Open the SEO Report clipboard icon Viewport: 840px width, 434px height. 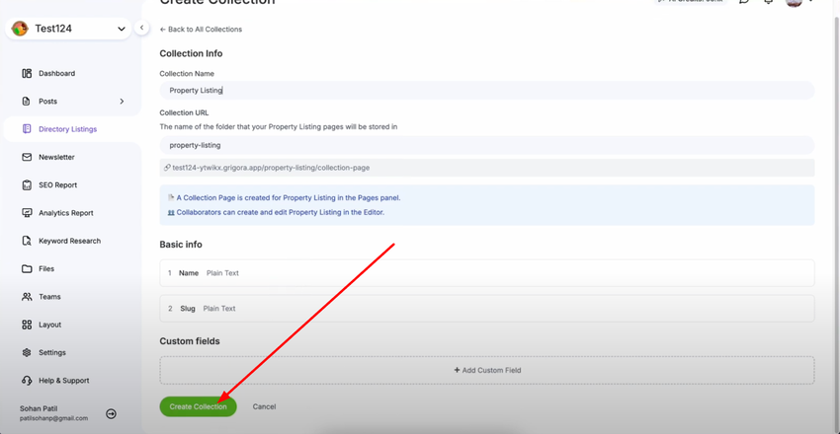(27, 184)
